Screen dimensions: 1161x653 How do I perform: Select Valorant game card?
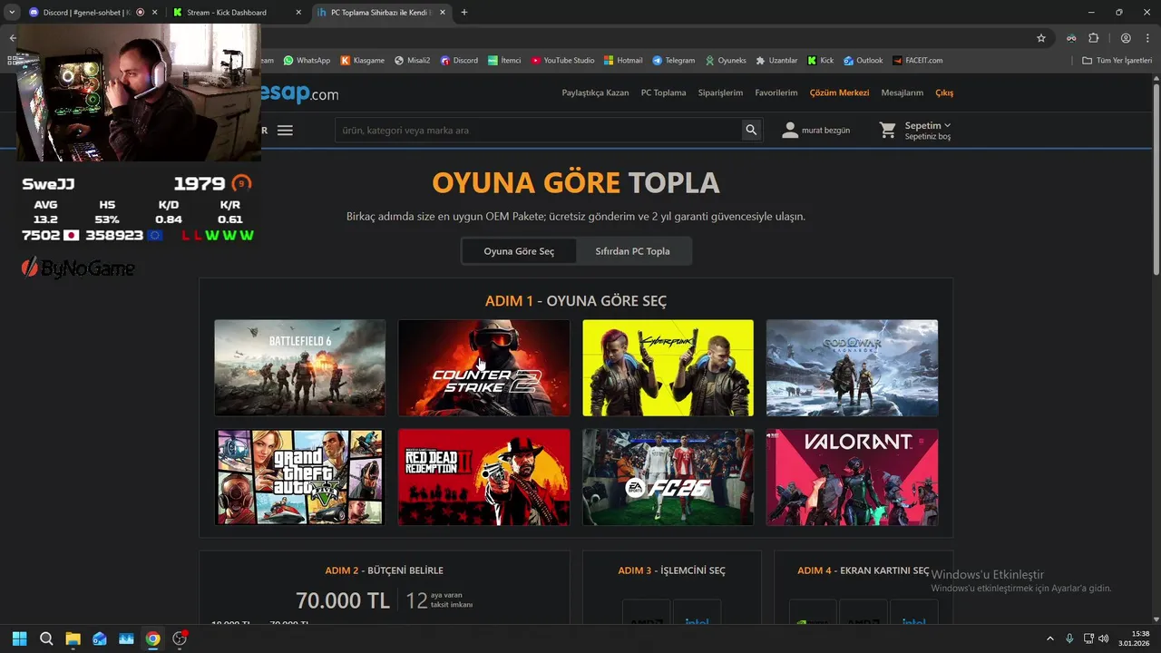coord(852,477)
